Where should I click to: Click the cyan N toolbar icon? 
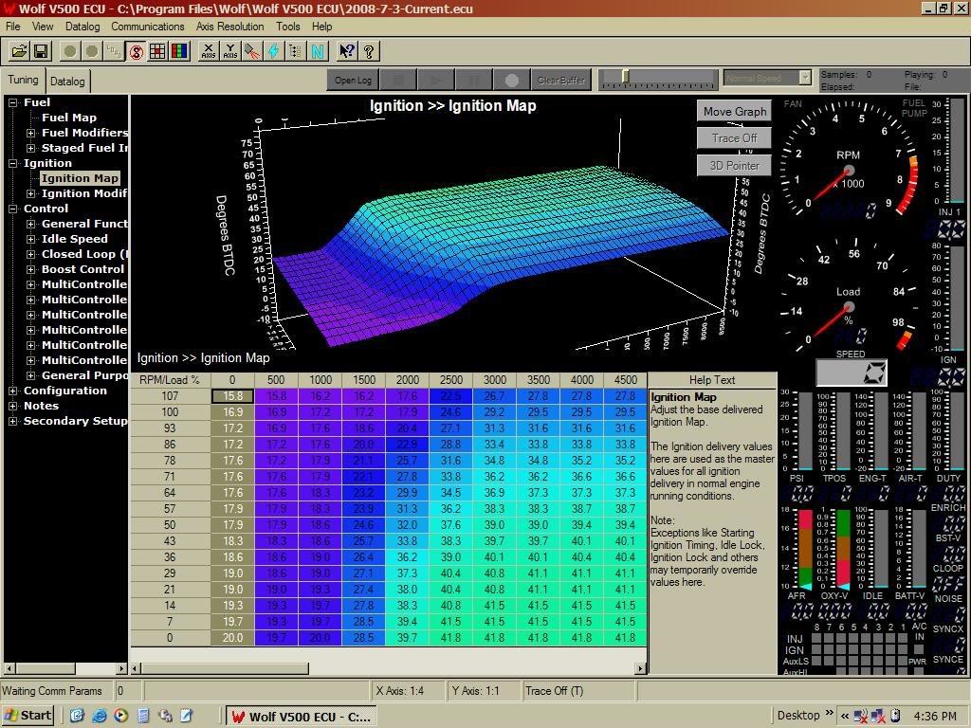click(x=317, y=51)
